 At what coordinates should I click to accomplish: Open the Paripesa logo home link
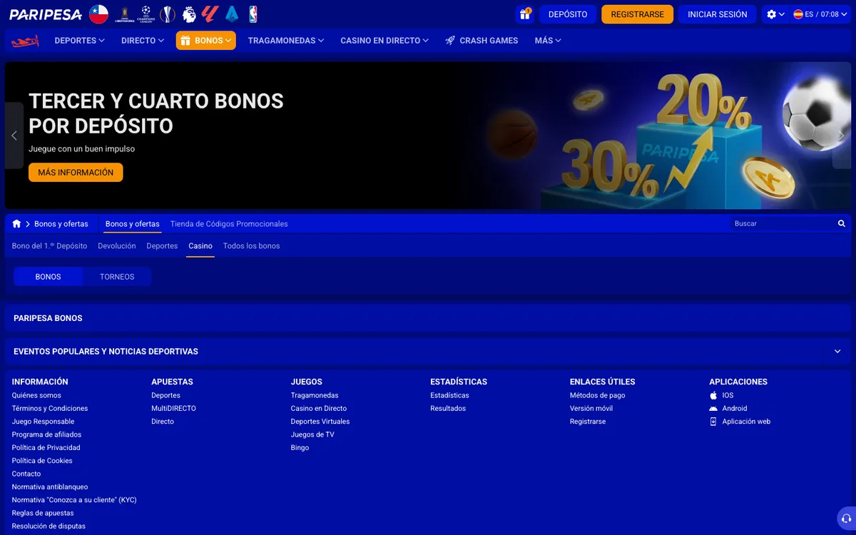click(x=46, y=14)
